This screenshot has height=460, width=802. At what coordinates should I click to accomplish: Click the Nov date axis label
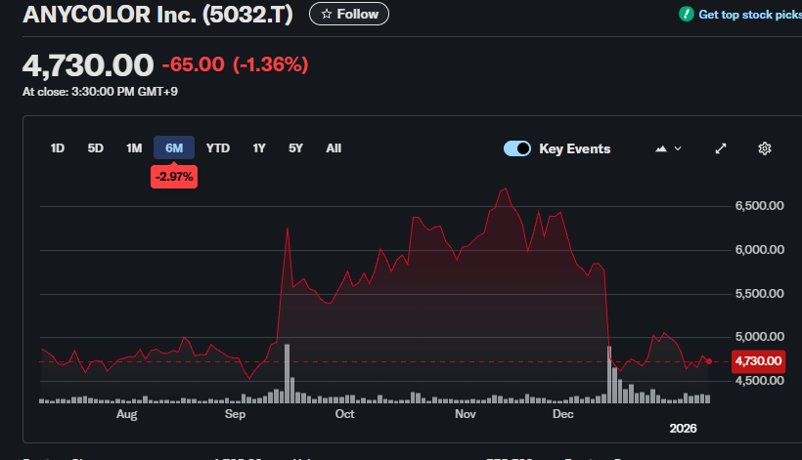(466, 414)
